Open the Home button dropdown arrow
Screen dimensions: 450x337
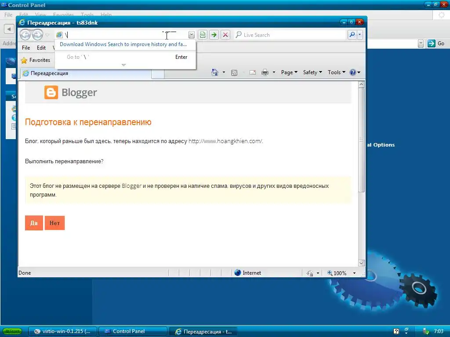pos(224,72)
